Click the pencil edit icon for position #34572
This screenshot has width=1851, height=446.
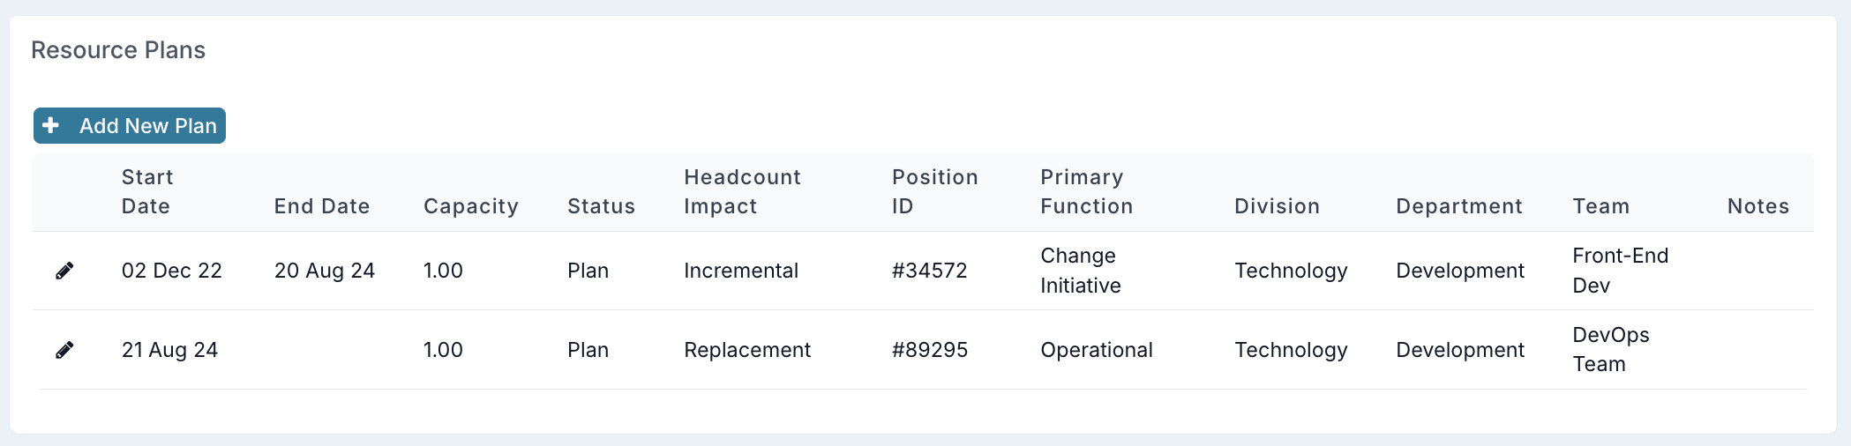coord(64,271)
